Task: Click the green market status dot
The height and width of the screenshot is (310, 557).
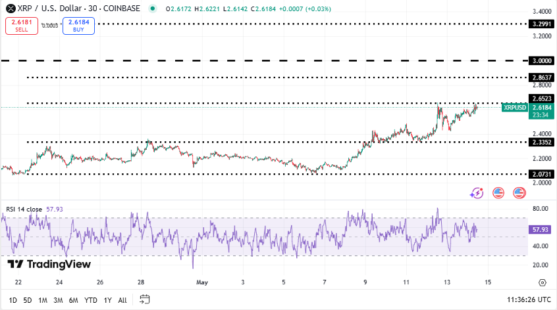Action: tap(152, 9)
